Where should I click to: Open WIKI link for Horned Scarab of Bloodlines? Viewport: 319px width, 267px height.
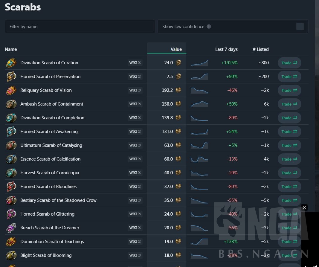click(x=135, y=187)
